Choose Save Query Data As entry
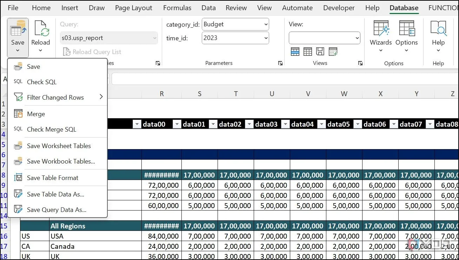 [x=58, y=210]
